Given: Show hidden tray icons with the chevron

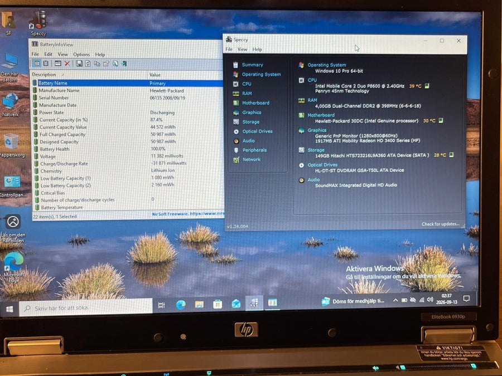Looking at the screenshot, I should point(395,300).
